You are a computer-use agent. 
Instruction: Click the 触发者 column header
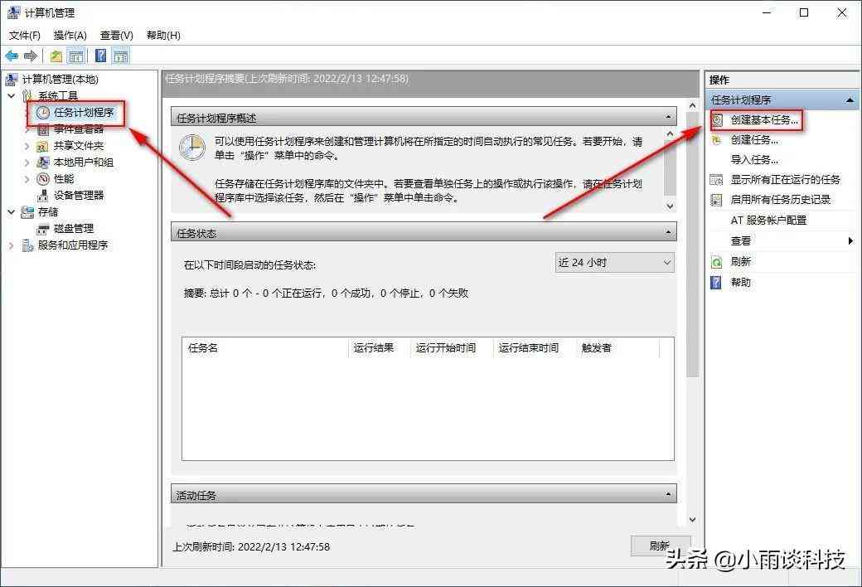tap(618, 347)
